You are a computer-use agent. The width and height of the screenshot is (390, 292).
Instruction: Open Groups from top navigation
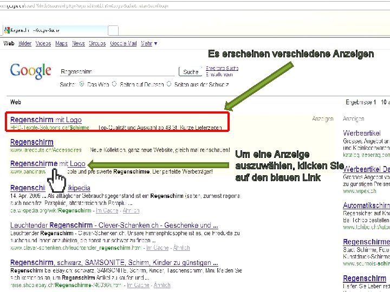click(x=97, y=43)
